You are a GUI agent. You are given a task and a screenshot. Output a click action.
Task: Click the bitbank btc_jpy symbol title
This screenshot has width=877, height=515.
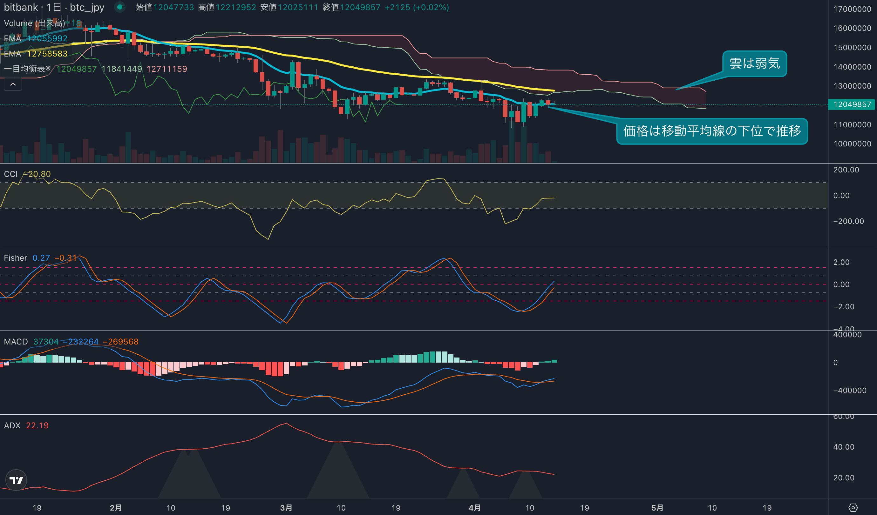[x=54, y=7]
